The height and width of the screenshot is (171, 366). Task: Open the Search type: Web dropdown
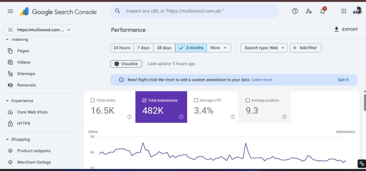pyautogui.click(x=264, y=48)
